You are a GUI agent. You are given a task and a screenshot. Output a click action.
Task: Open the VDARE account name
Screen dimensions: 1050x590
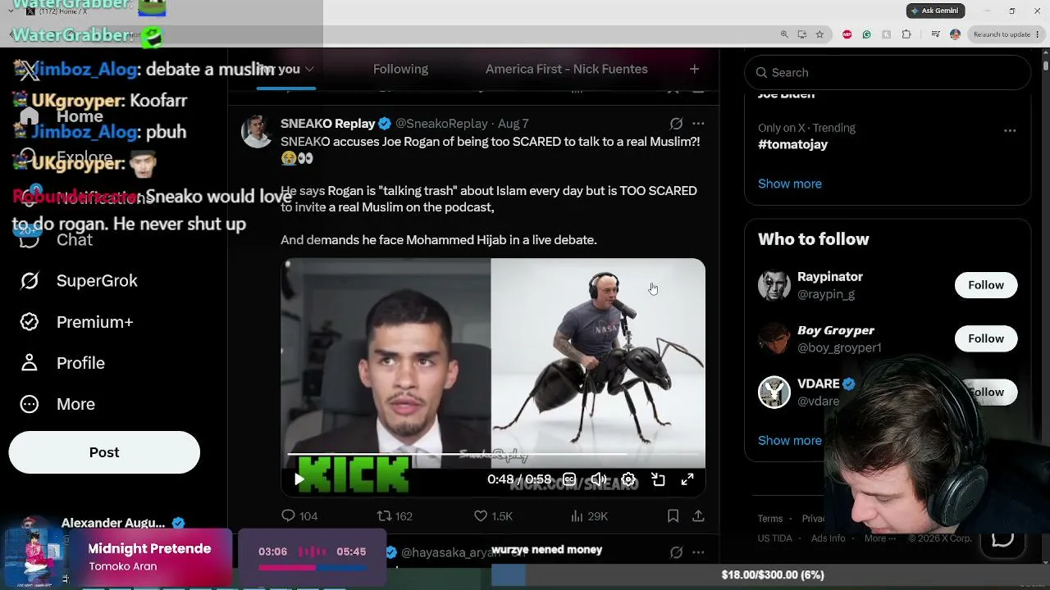[x=819, y=383]
